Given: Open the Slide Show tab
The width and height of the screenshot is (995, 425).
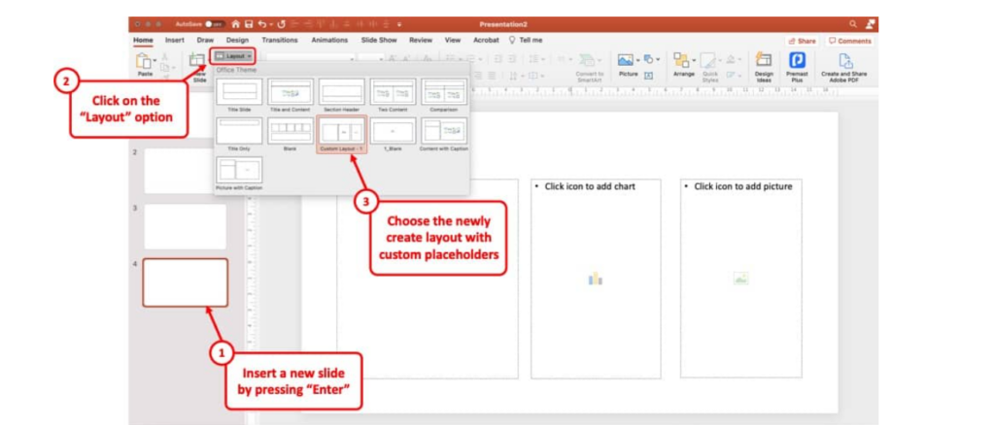Looking at the screenshot, I should click(379, 40).
